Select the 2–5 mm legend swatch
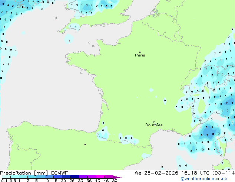Image resolution: width=235 pixels, height=182 pixels. [32, 177]
